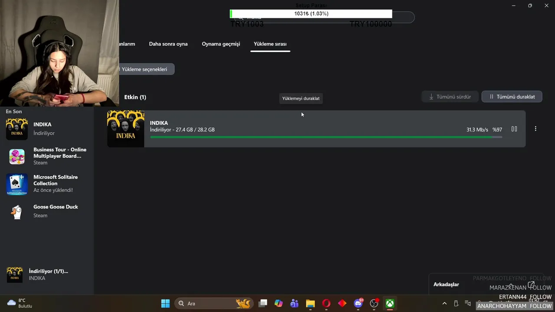
Task: Open Microsoft Solitaire Collection entry
Action: point(47,184)
